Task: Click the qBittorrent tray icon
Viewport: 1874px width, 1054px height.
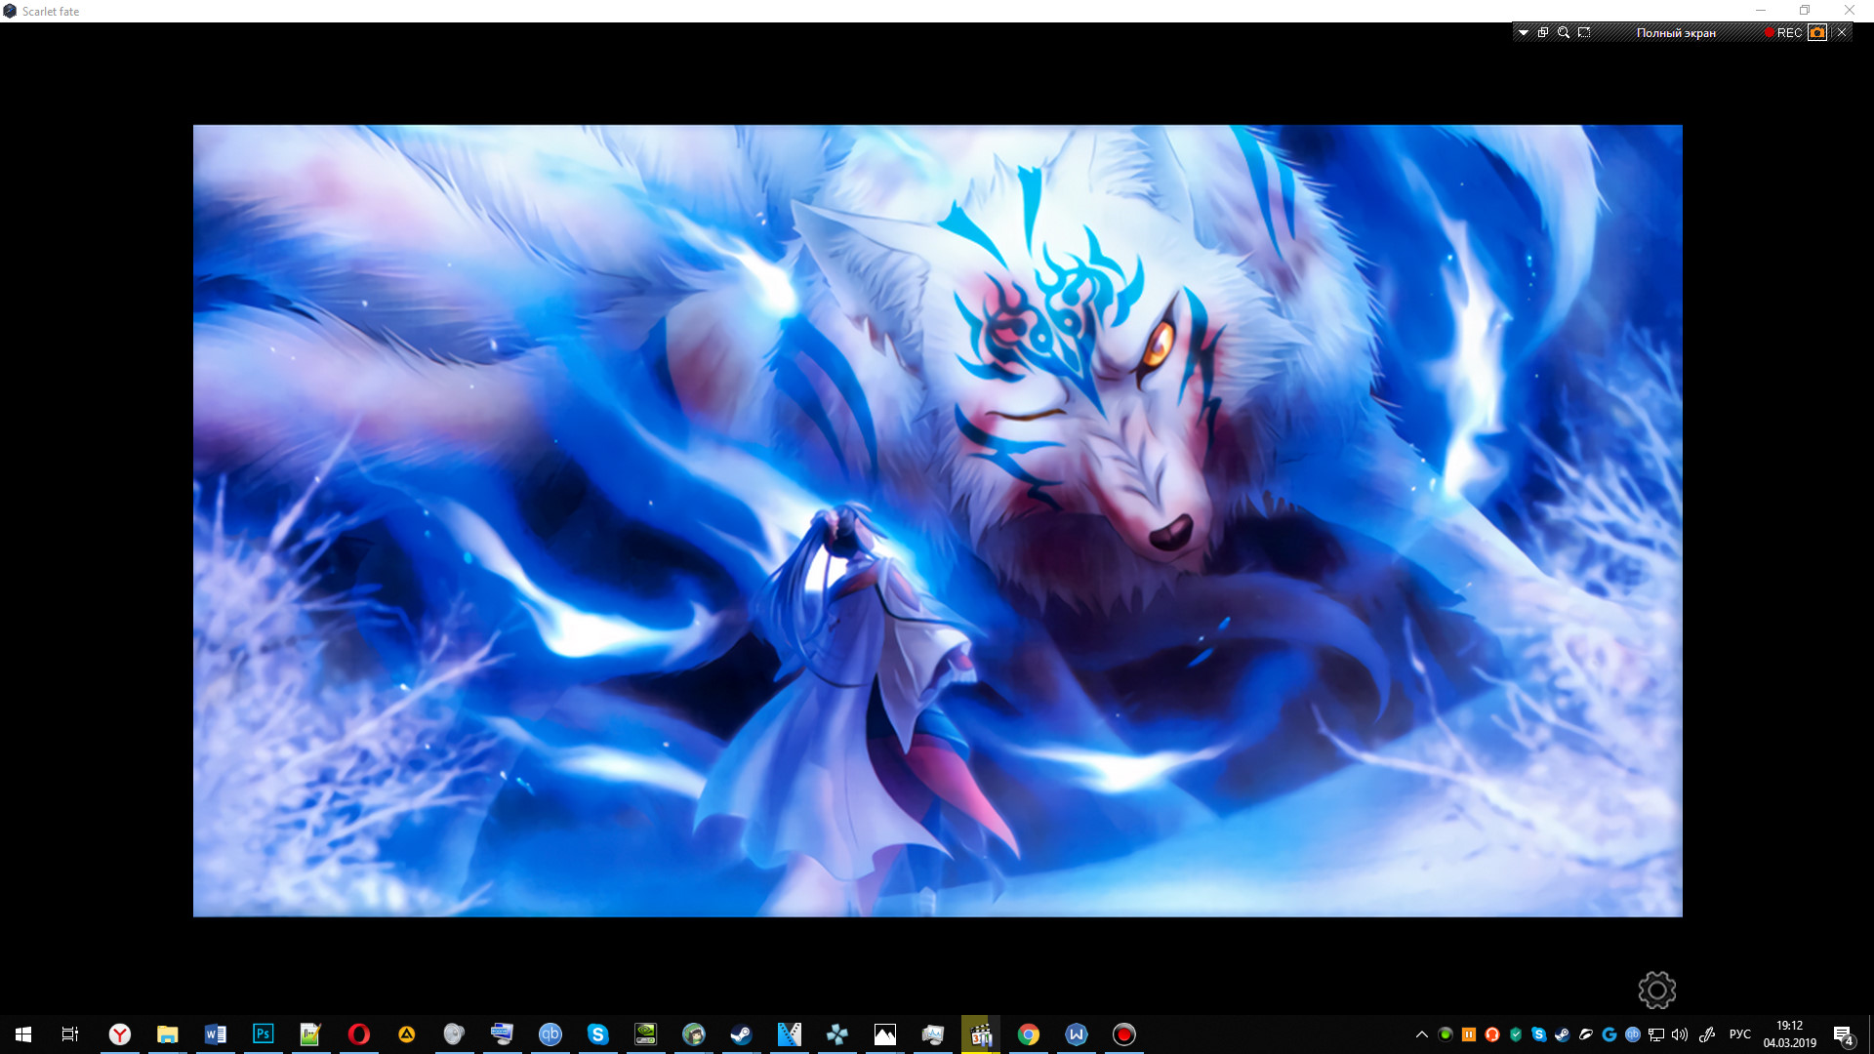Action: pos(1633,1034)
